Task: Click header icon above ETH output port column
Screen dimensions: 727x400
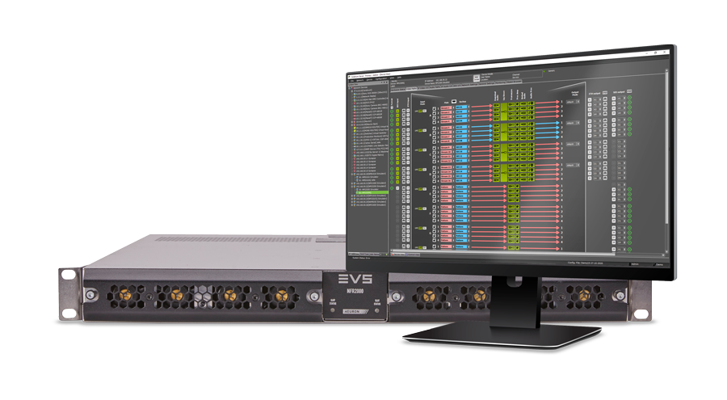Action: click(x=604, y=93)
